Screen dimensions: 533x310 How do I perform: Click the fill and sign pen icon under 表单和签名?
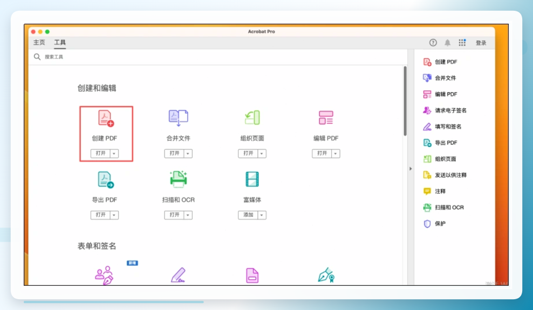point(178,275)
